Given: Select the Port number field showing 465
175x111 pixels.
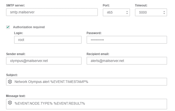Looking at the screenshot, I should pyautogui.click(x=116, y=12).
